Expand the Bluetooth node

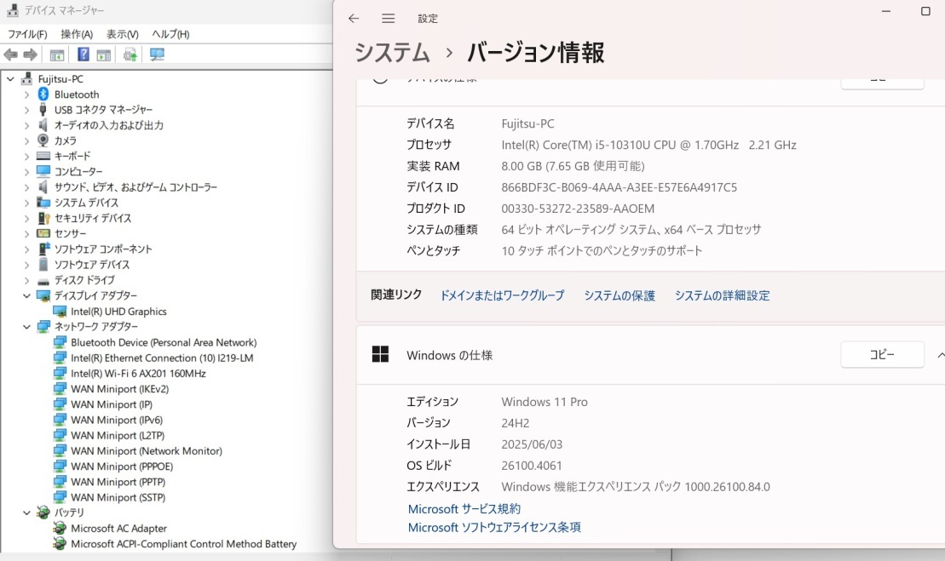tap(26, 94)
